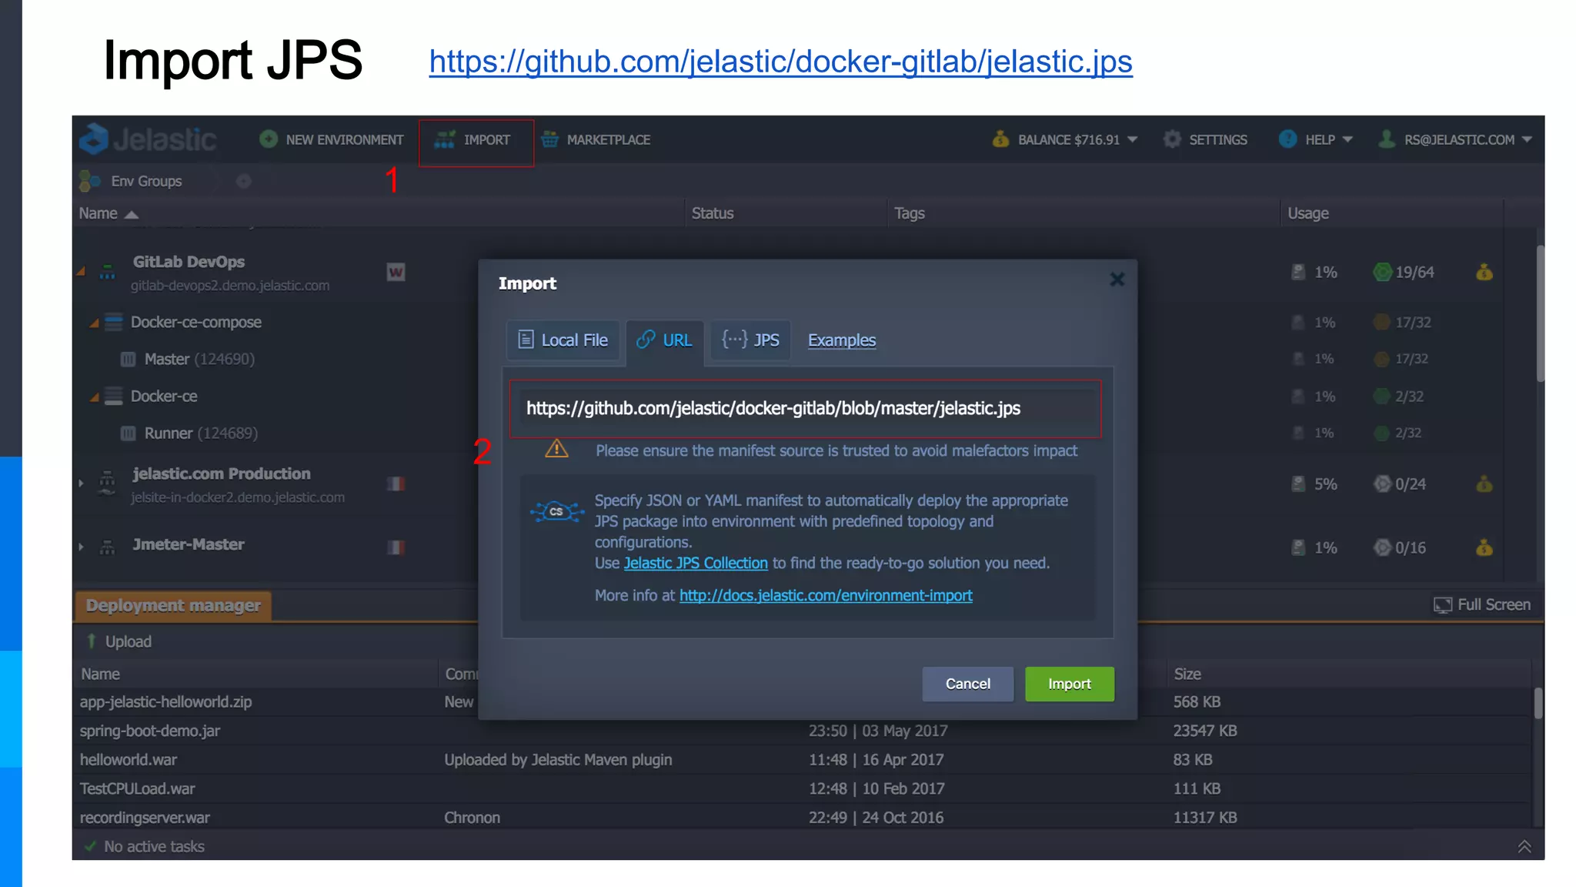Viewport: 1576px width, 887px height.
Task: Toggle Full Screen for Deployment manager
Action: (1482, 605)
